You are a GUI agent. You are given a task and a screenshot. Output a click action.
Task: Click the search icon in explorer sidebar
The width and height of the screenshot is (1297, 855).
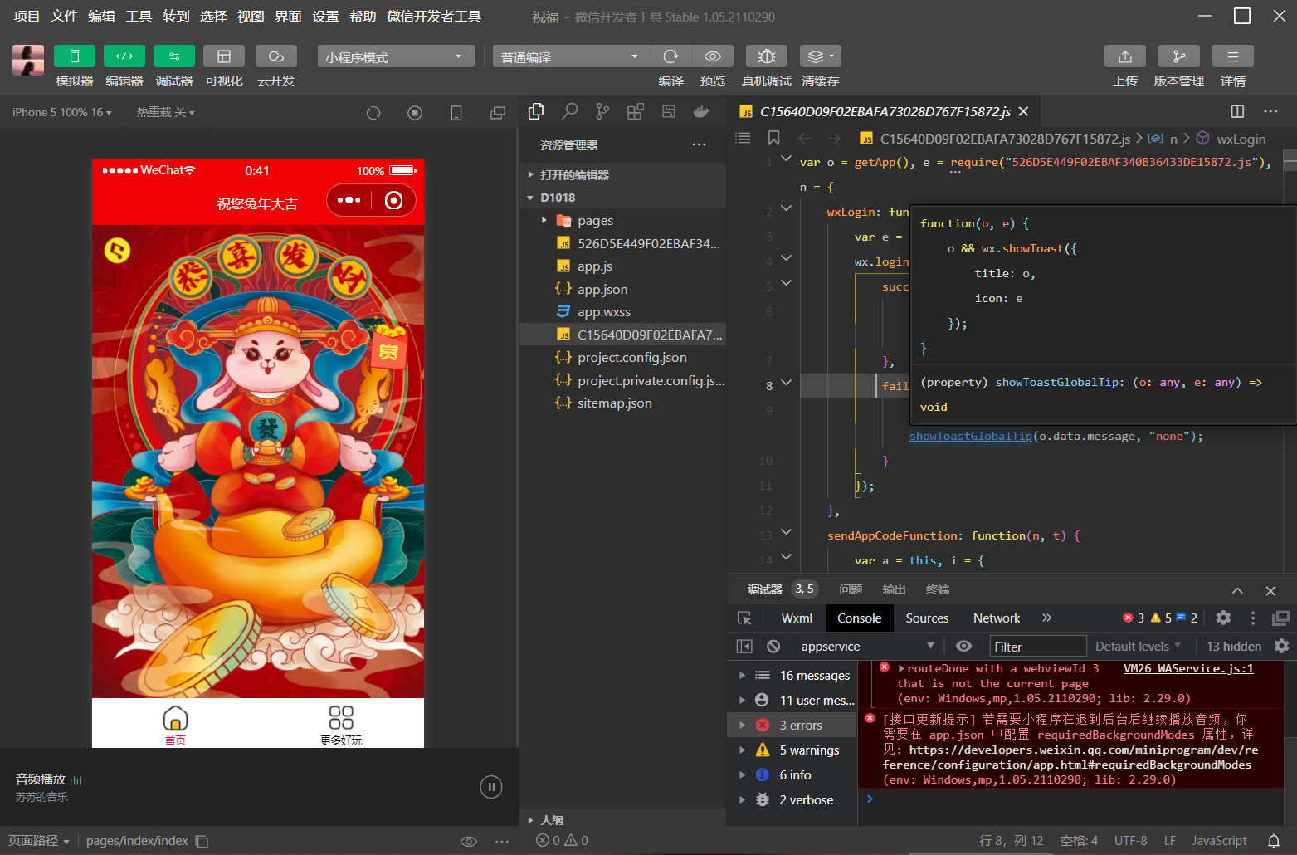tap(569, 111)
